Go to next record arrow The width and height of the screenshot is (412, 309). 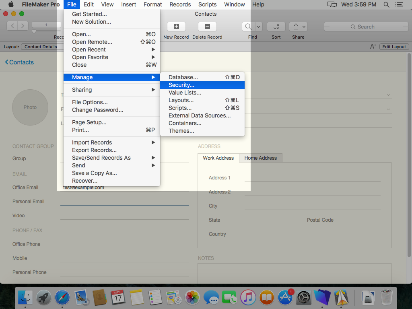[x=23, y=25]
